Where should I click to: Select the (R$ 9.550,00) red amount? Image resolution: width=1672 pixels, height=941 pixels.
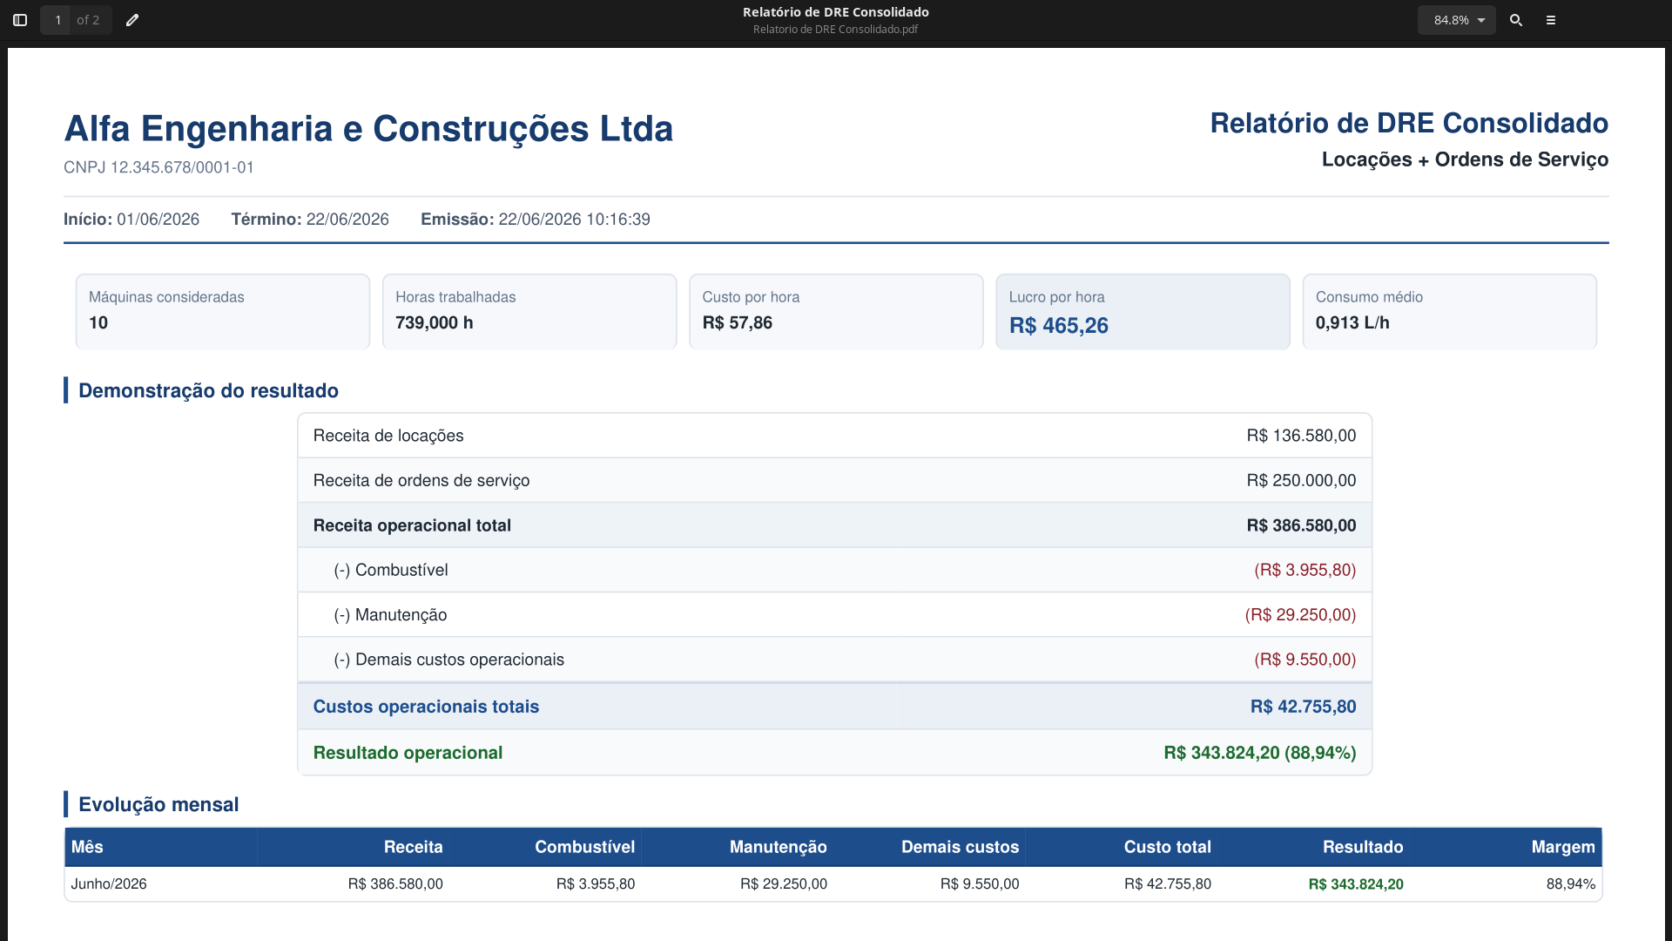click(1305, 660)
